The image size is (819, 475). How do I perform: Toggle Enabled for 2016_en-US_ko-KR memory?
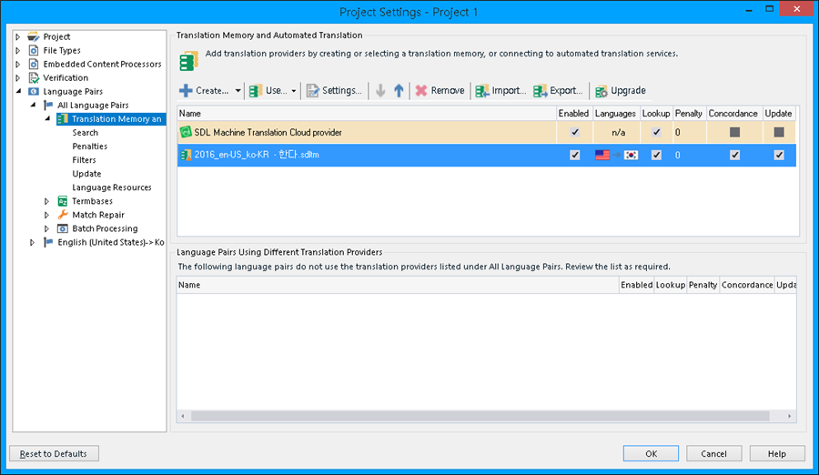click(574, 155)
